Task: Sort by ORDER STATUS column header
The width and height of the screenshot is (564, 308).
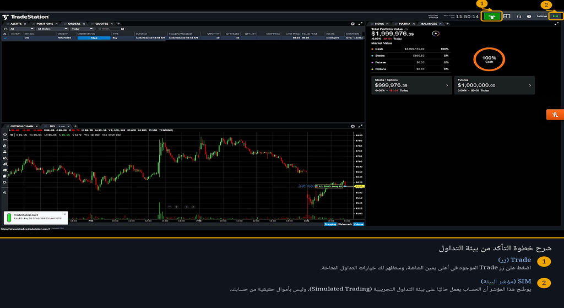Action: click(x=86, y=34)
